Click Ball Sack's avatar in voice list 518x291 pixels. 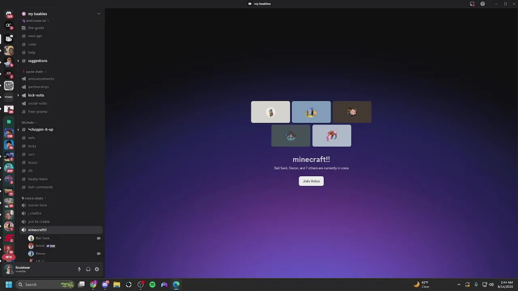(31, 238)
